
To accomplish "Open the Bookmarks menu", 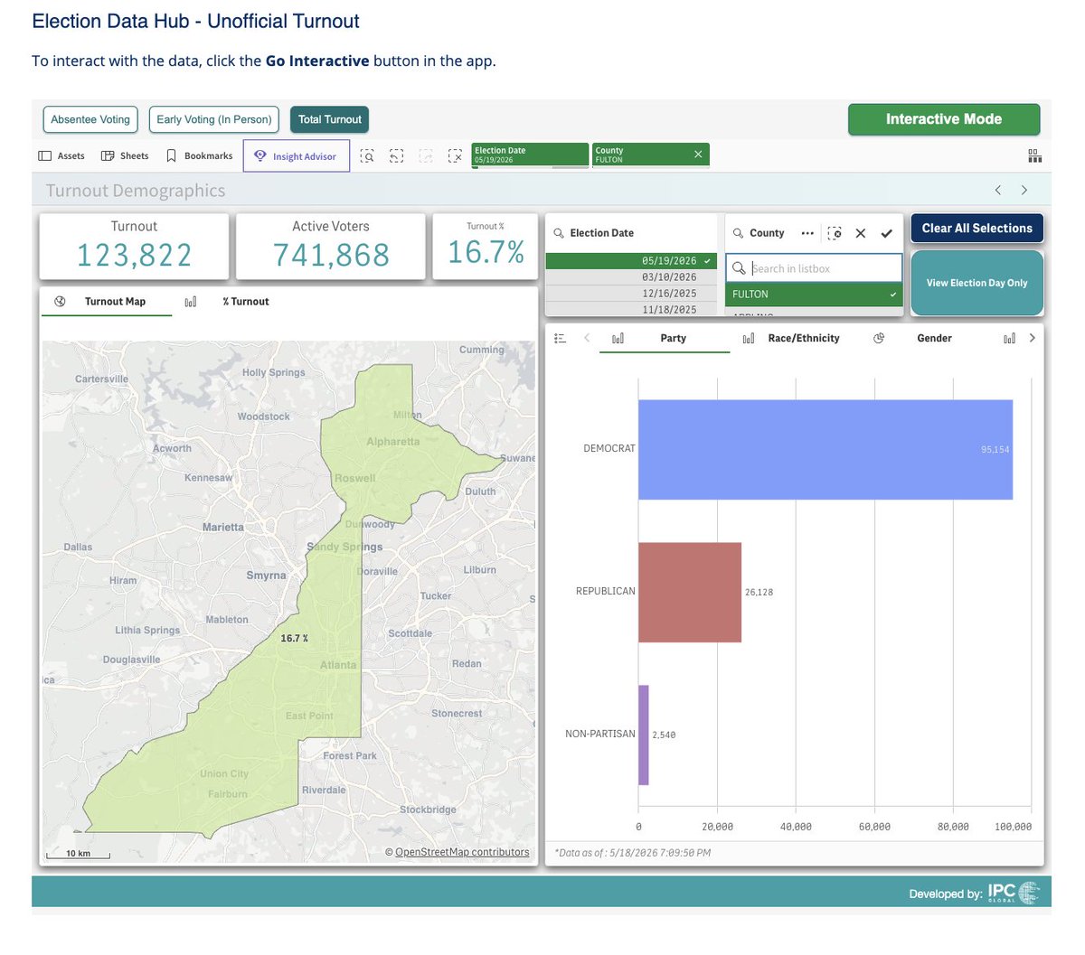I will (200, 155).
